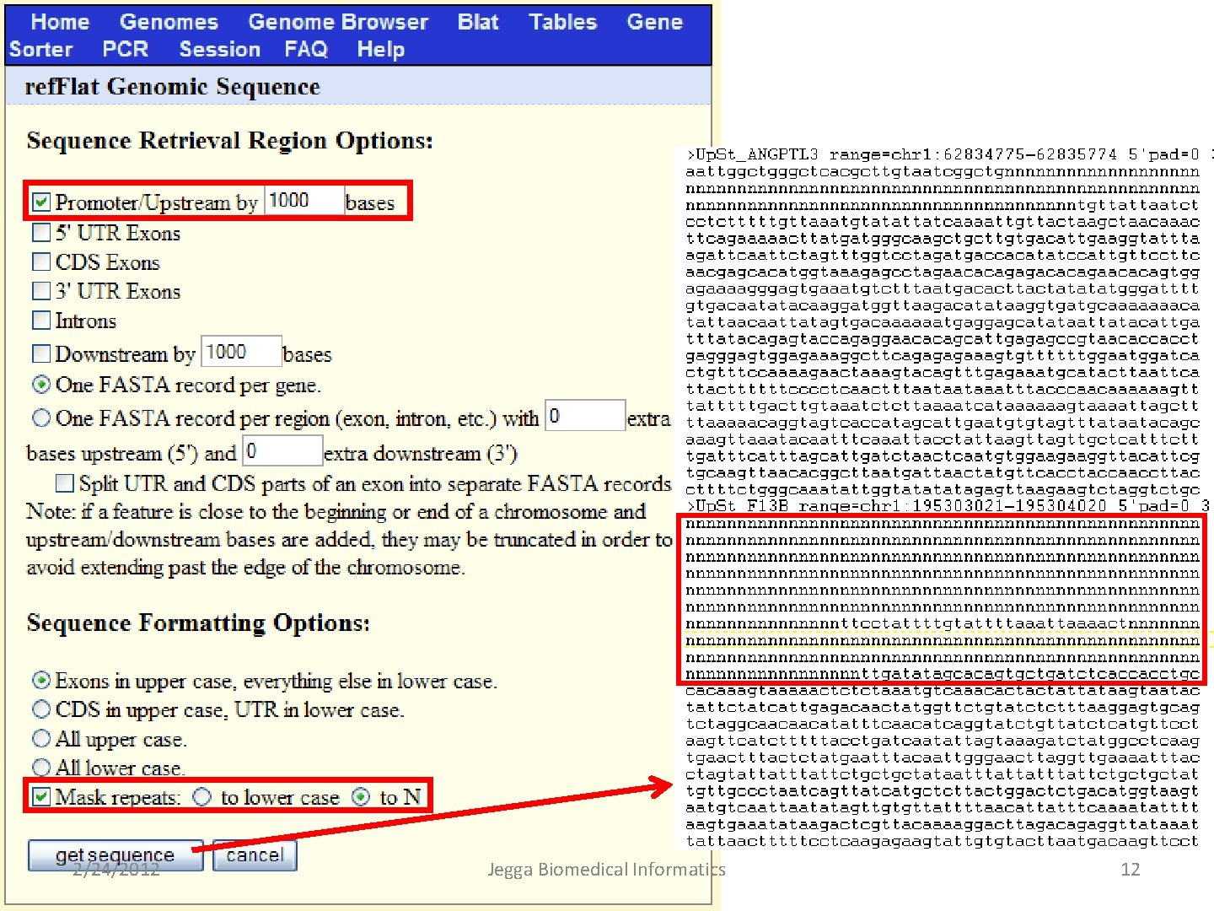Check the Introns checkbox
Viewport: 1214px width, 911px height.
pos(41,321)
